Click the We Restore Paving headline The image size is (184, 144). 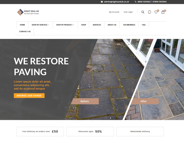(41, 67)
